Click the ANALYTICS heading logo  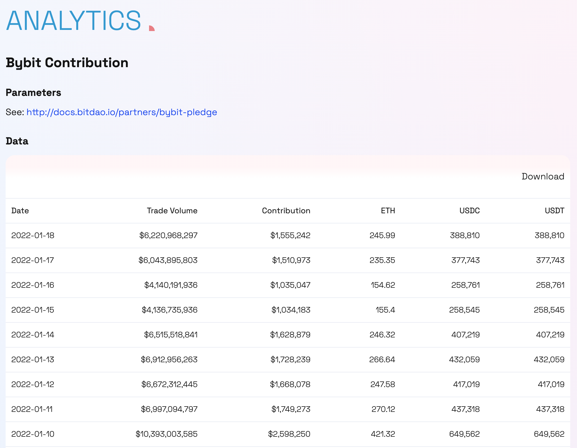pyautogui.click(x=73, y=21)
